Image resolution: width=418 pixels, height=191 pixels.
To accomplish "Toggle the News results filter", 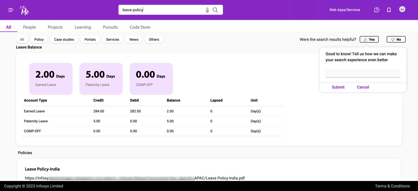I will coord(134,39).
